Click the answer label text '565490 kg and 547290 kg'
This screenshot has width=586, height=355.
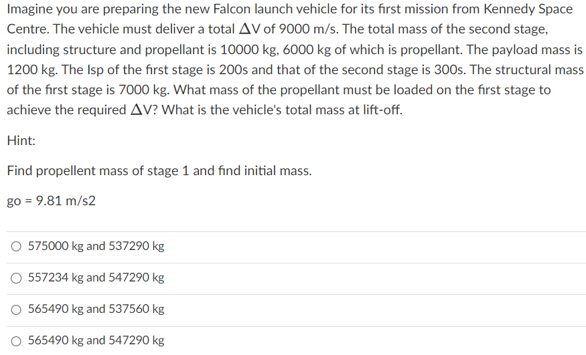pyautogui.click(x=96, y=340)
